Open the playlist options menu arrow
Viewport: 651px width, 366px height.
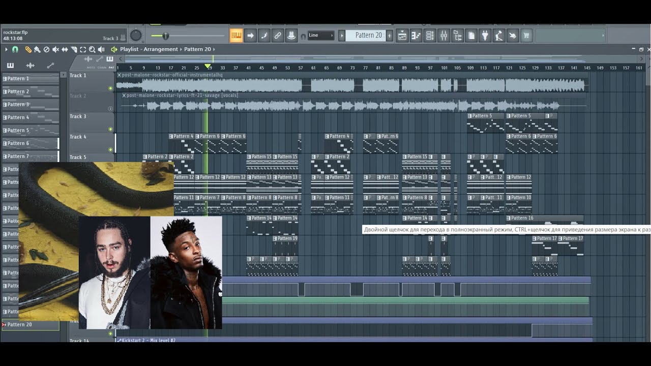(x=6, y=49)
